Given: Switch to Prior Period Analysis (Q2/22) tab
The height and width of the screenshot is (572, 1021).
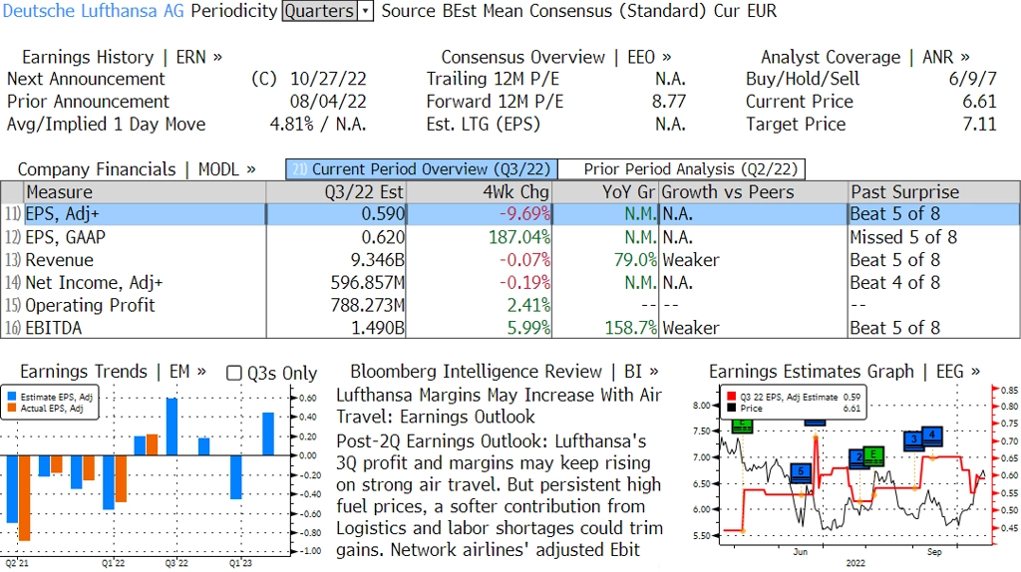Looking at the screenshot, I should click(682, 169).
